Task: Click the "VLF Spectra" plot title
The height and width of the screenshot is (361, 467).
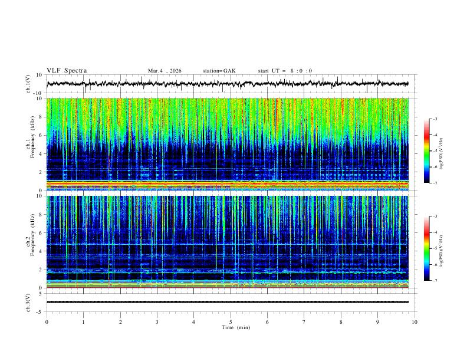Action: pos(67,71)
